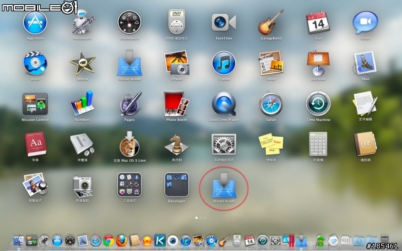
Task: Launch Stickies yellow notes app
Action: 271,144
